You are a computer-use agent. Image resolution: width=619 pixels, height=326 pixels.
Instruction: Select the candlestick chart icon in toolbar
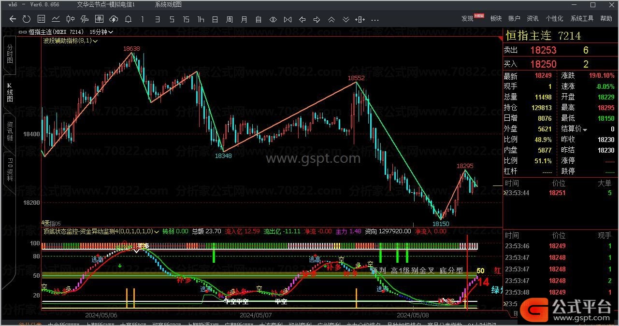click(70, 19)
